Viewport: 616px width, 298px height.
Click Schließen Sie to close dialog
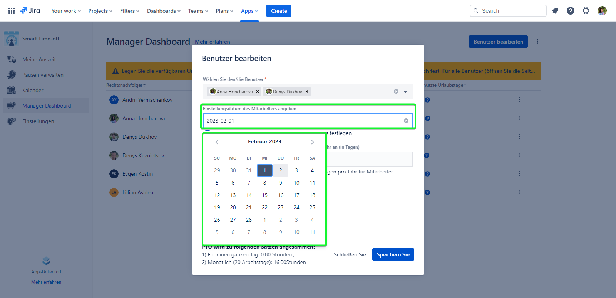pos(350,254)
